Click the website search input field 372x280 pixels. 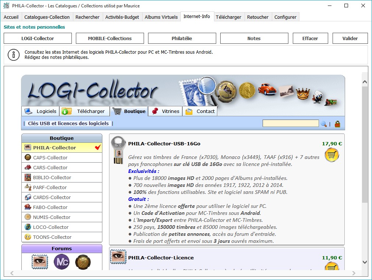tap(291, 123)
